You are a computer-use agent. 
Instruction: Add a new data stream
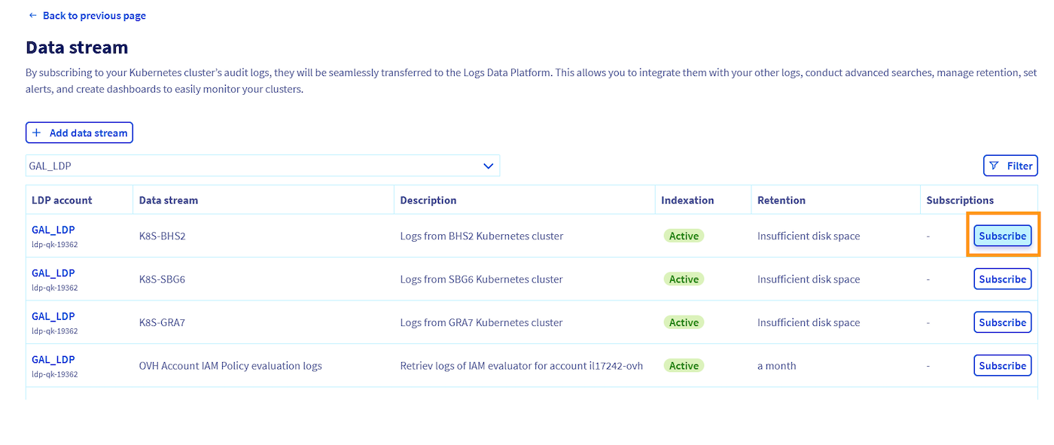79,132
